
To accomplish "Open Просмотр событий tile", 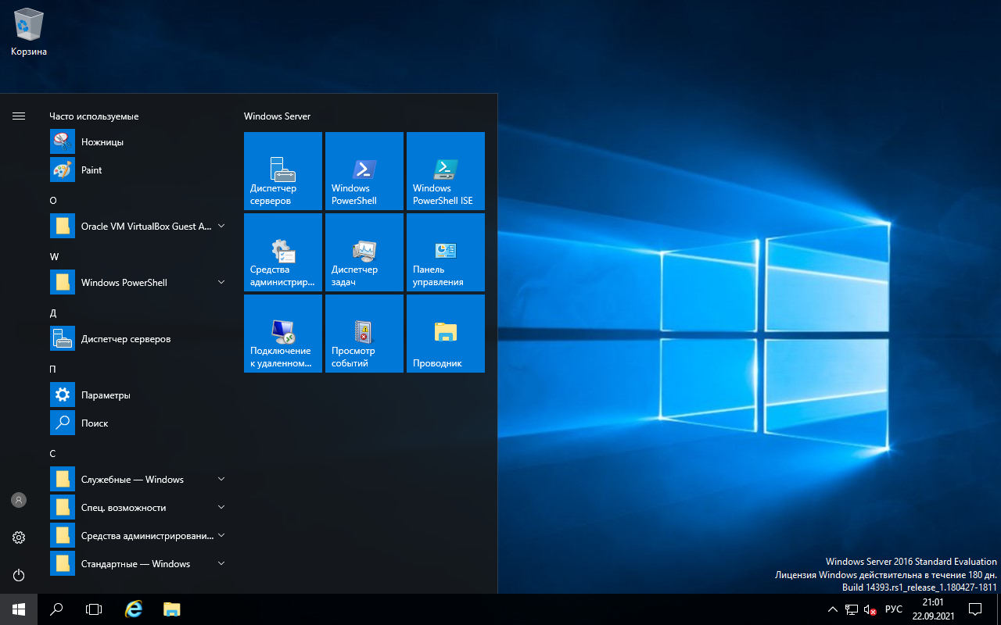I will pos(364,334).
